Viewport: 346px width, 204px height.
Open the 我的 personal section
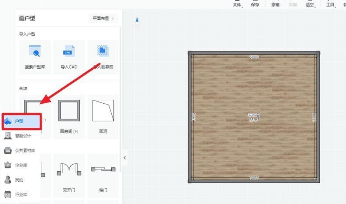click(19, 180)
